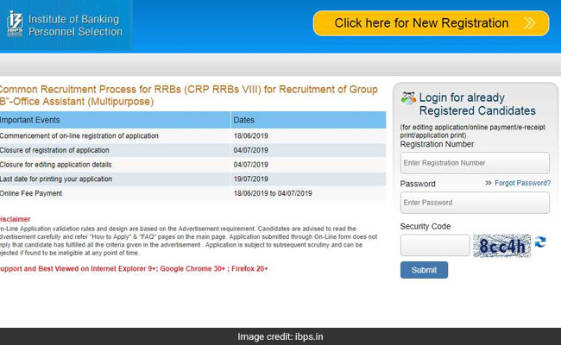Select the Dates column header
The height and width of the screenshot is (345, 561).
coord(244,120)
